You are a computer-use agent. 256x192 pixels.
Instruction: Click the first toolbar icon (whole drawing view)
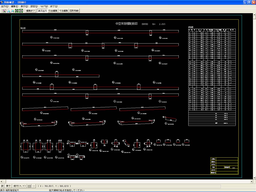(4, 11)
